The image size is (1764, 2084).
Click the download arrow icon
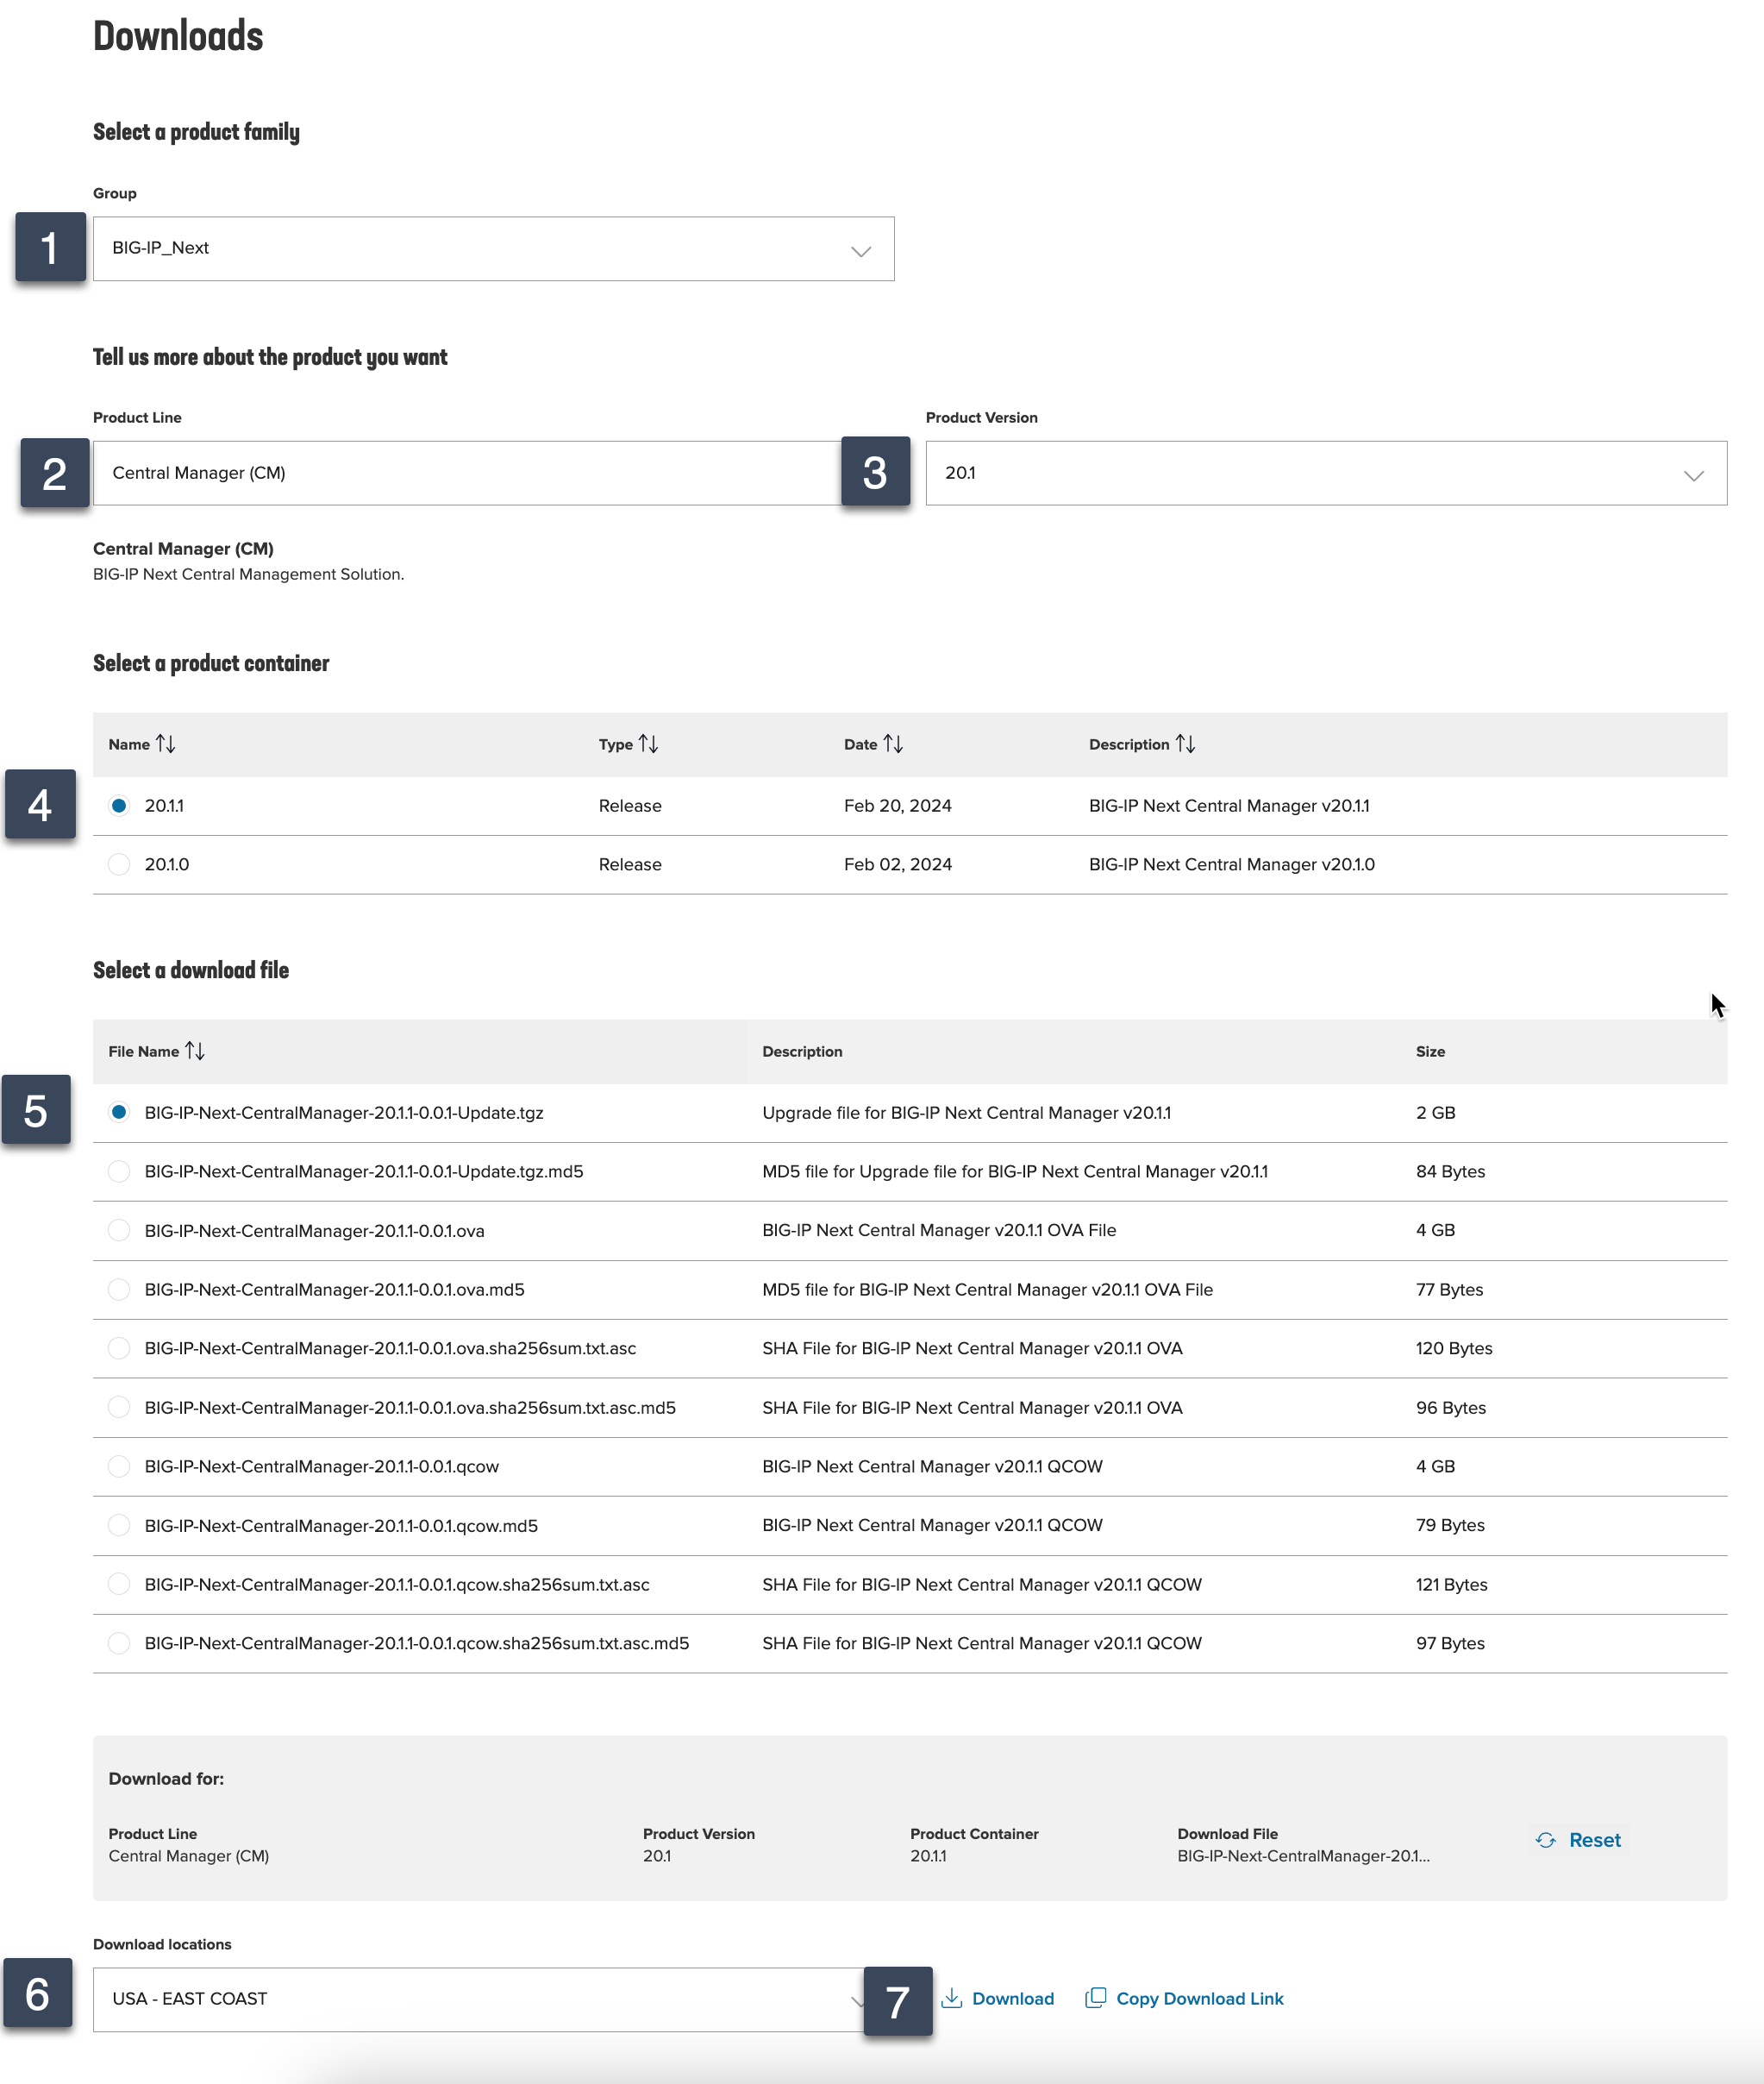(952, 1999)
